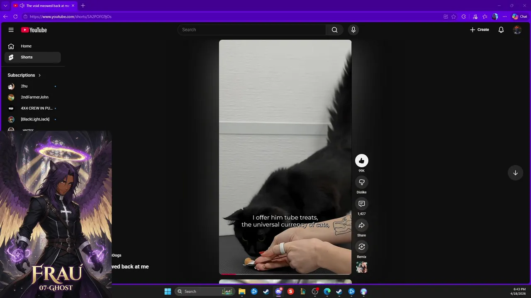
Task: Start voice search with the microphone
Action: pos(353,30)
